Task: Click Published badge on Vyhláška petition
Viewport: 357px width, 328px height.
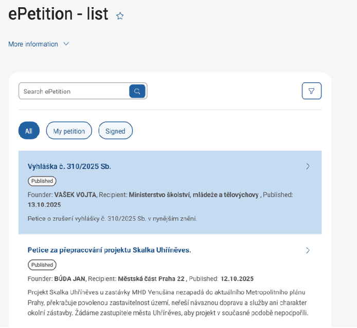Action: point(42,181)
